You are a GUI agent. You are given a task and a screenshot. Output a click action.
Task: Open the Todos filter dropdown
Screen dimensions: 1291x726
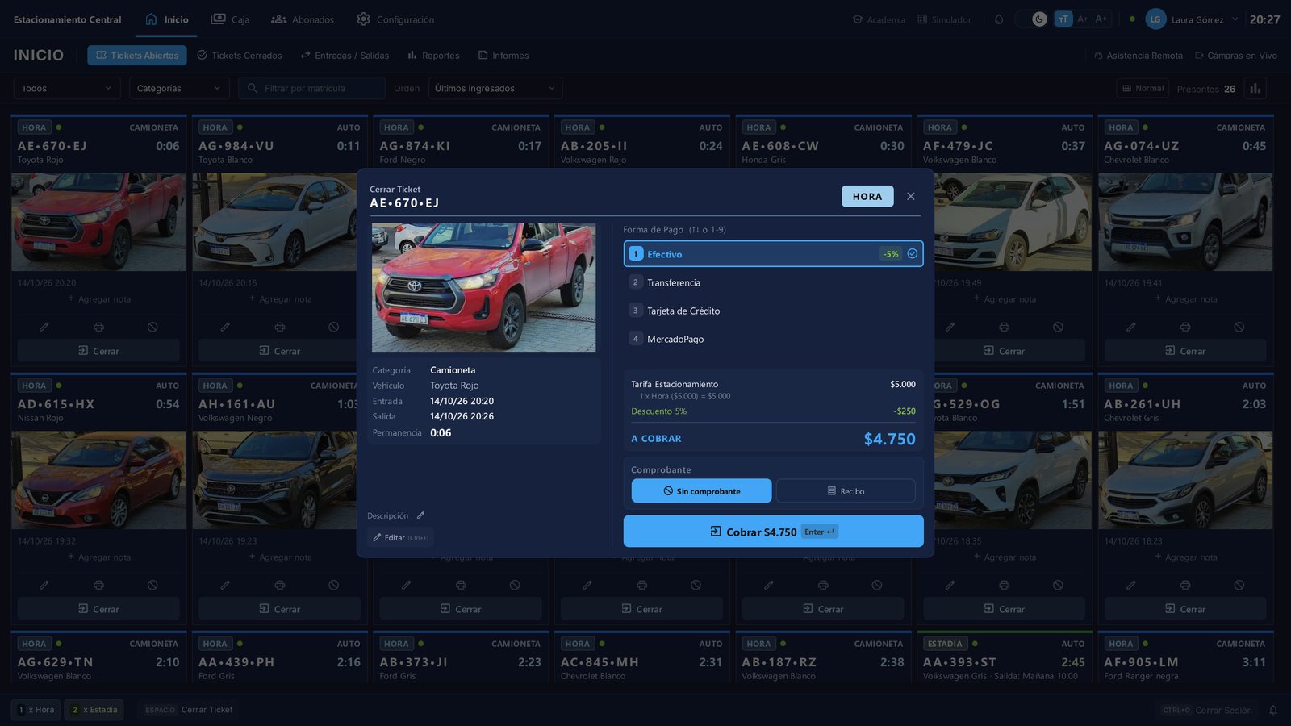(67, 88)
